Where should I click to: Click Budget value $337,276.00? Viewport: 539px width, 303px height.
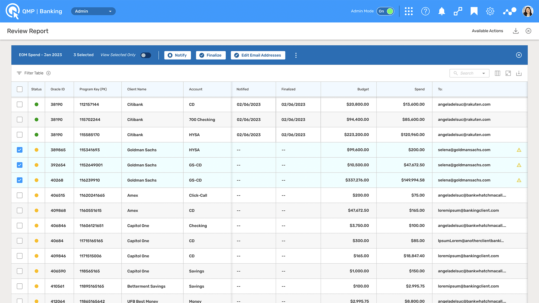pyautogui.click(x=357, y=180)
